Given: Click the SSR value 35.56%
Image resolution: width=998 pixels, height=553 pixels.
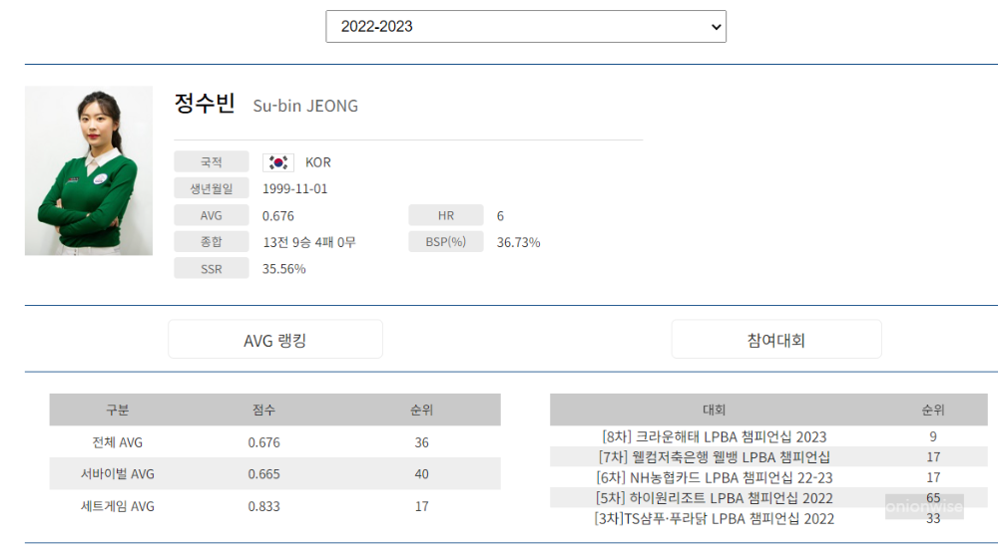Looking at the screenshot, I should 283,269.
